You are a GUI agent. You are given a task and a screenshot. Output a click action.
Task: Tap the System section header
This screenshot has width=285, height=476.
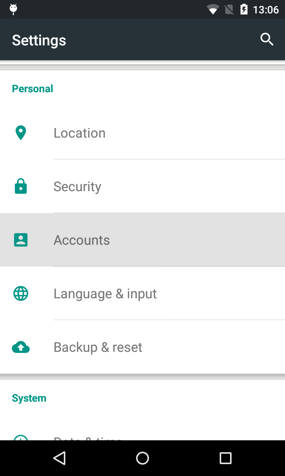29,398
